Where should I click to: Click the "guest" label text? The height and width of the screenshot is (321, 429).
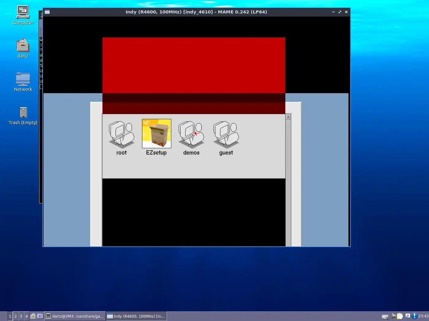226,153
